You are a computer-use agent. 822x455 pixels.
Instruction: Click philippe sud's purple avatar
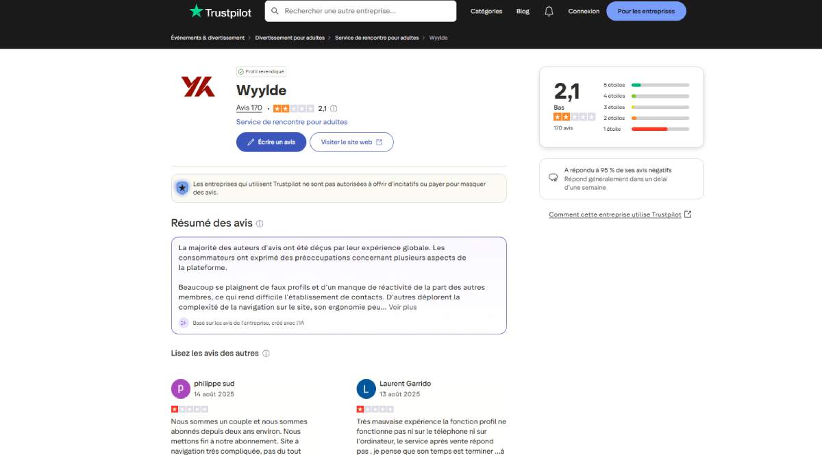coord(180,389)
